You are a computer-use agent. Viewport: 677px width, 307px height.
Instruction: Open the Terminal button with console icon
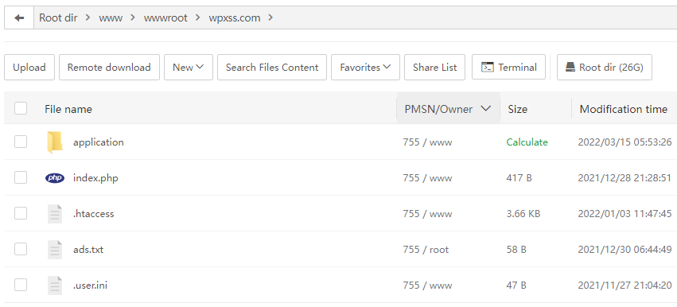point(508,68)
